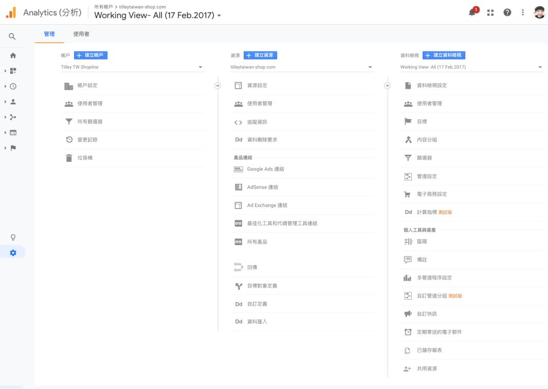Open the three-dot overflow menu in header
Screen dimensions: 548x389
523,12
